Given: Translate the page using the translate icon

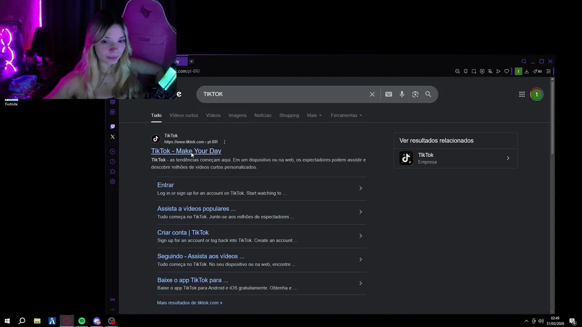Looking at the screenshot, I should click(x=490, y=71).
